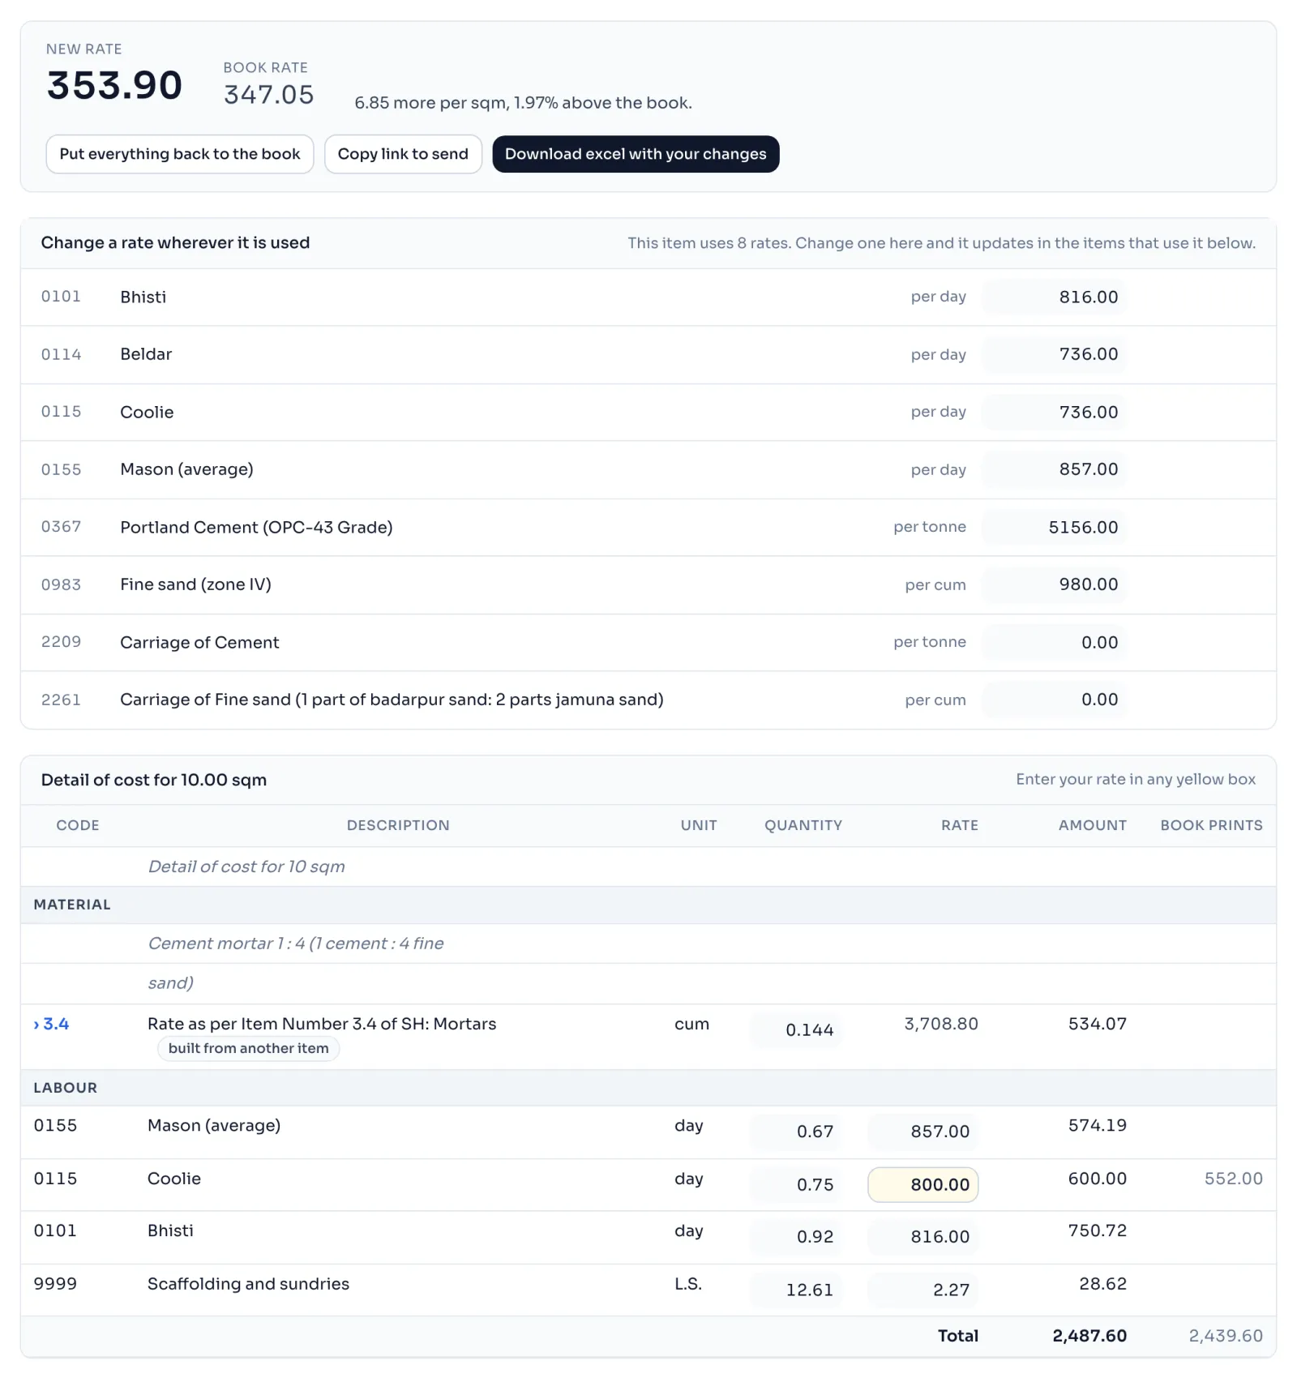Viewport: 1297px width, 1378px height.
Task: Click 'Rate as per Item Number 3.4' description
Action: tap(322, 1024)
